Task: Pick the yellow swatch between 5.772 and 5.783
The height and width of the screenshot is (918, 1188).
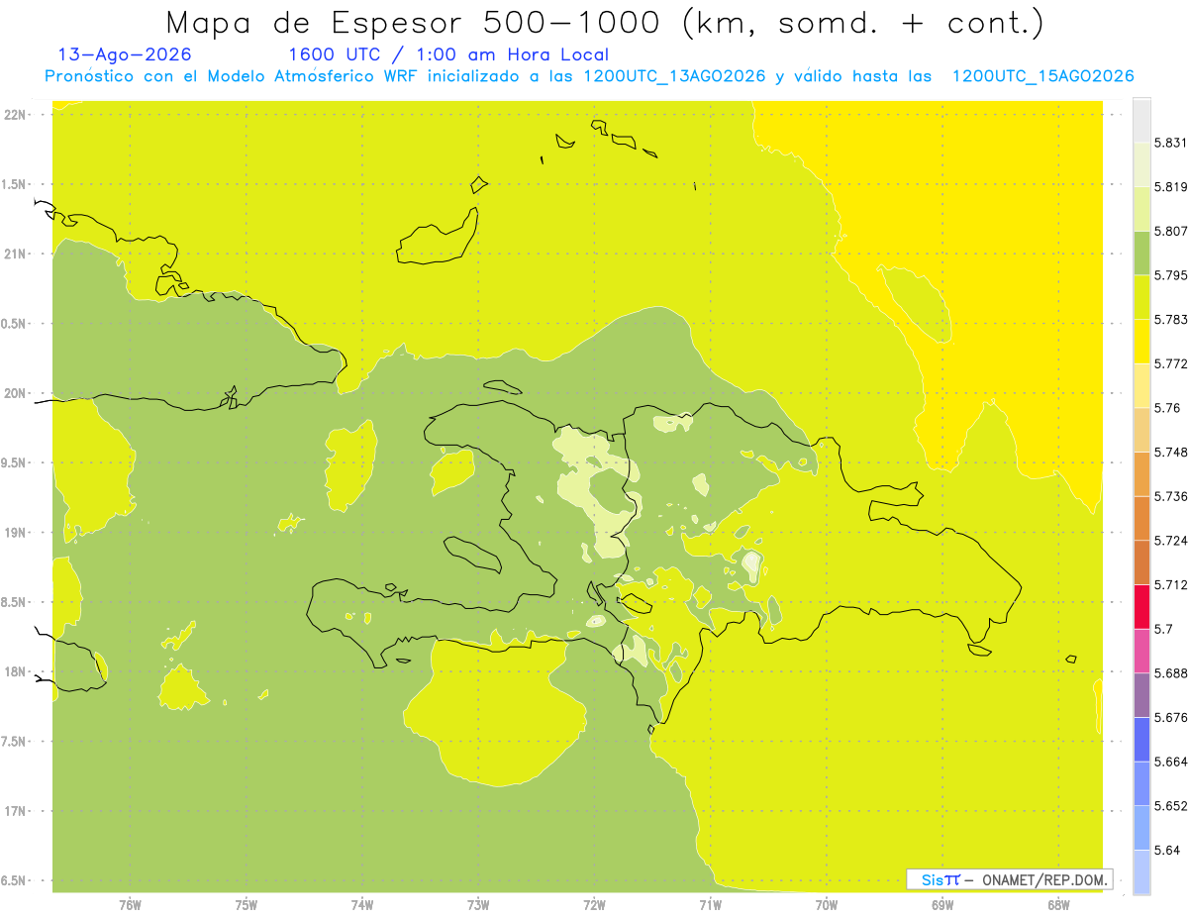Action: click(1141, 341)
